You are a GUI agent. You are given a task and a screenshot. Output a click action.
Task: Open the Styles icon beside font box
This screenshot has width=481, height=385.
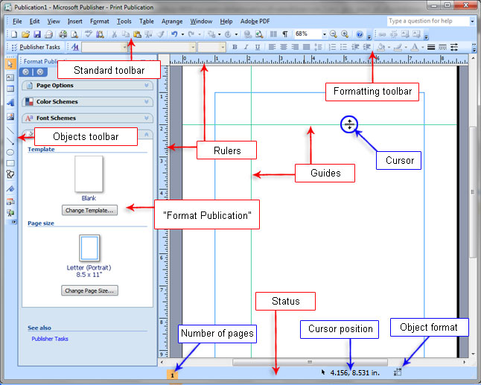[x=75, y=47]
